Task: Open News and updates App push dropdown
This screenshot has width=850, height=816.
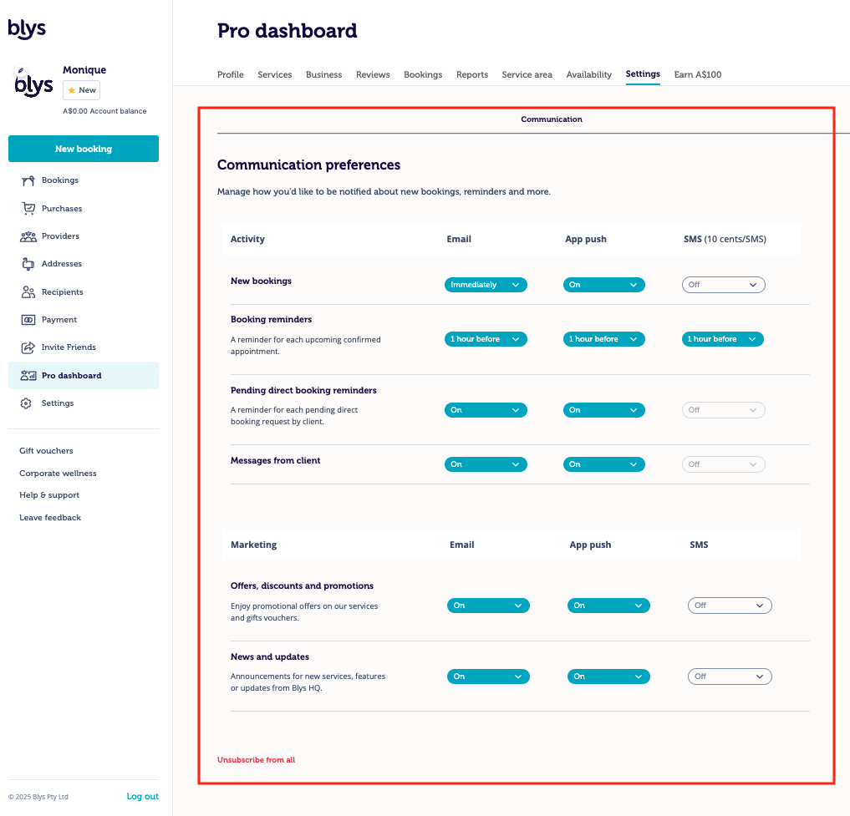Action: click(x=608, y=677)
